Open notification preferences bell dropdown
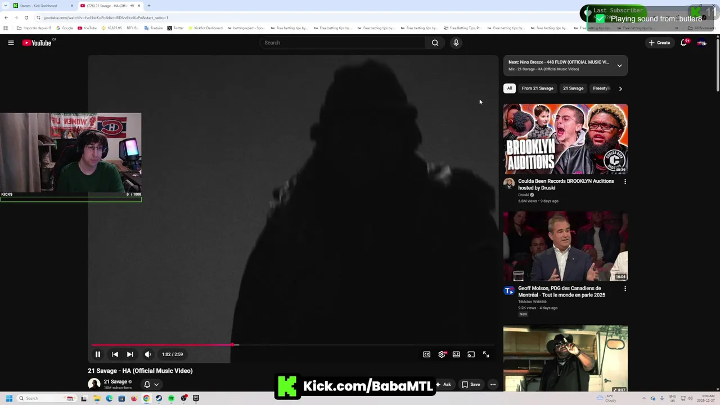 151,384
